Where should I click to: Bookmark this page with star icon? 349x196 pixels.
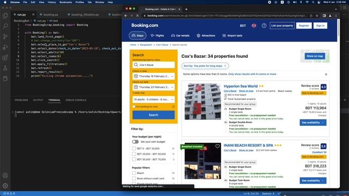coord(317,16)
